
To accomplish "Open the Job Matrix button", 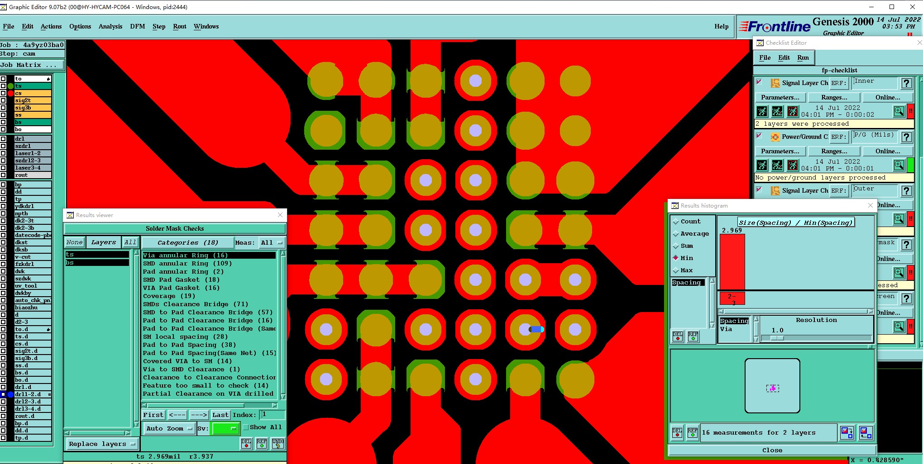I will coord(33,65).
